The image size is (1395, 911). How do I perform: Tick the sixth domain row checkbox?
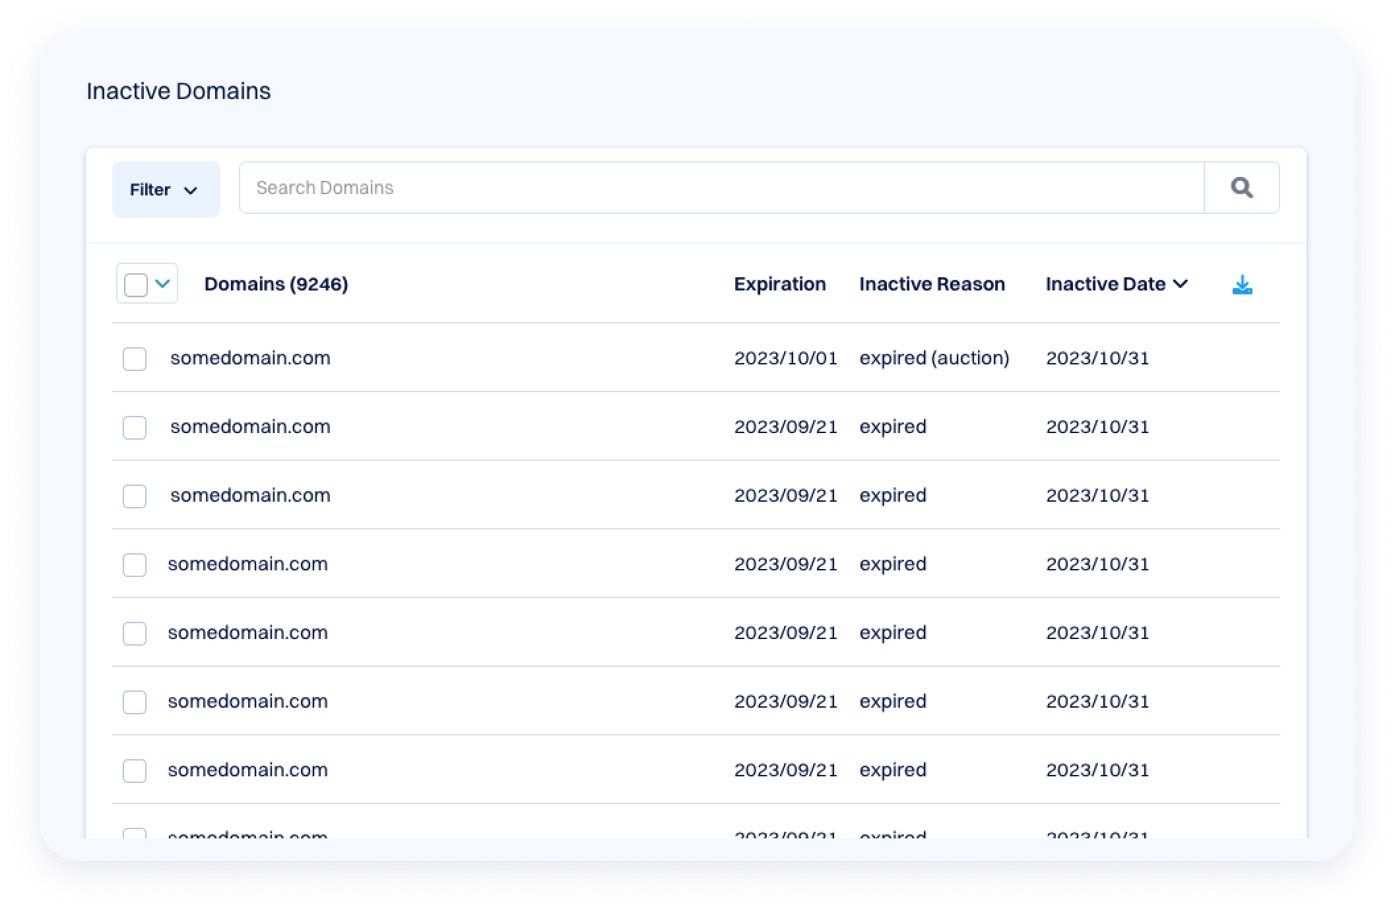click(x=135, y=702)
